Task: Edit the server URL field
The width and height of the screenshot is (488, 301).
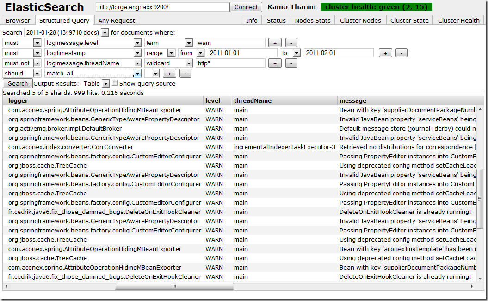Action: click(162, 7)
